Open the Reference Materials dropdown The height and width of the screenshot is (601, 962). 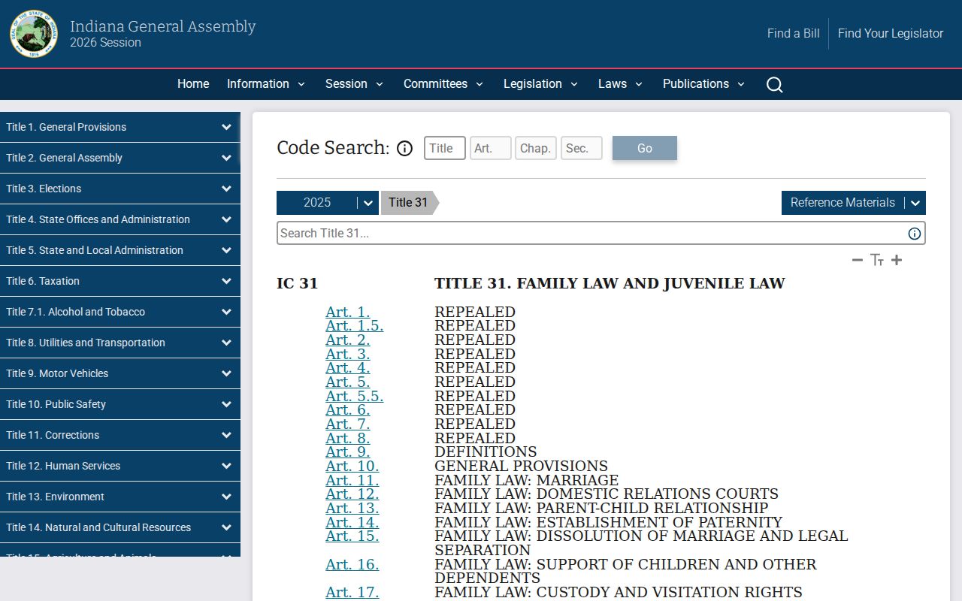pos(854,203)
